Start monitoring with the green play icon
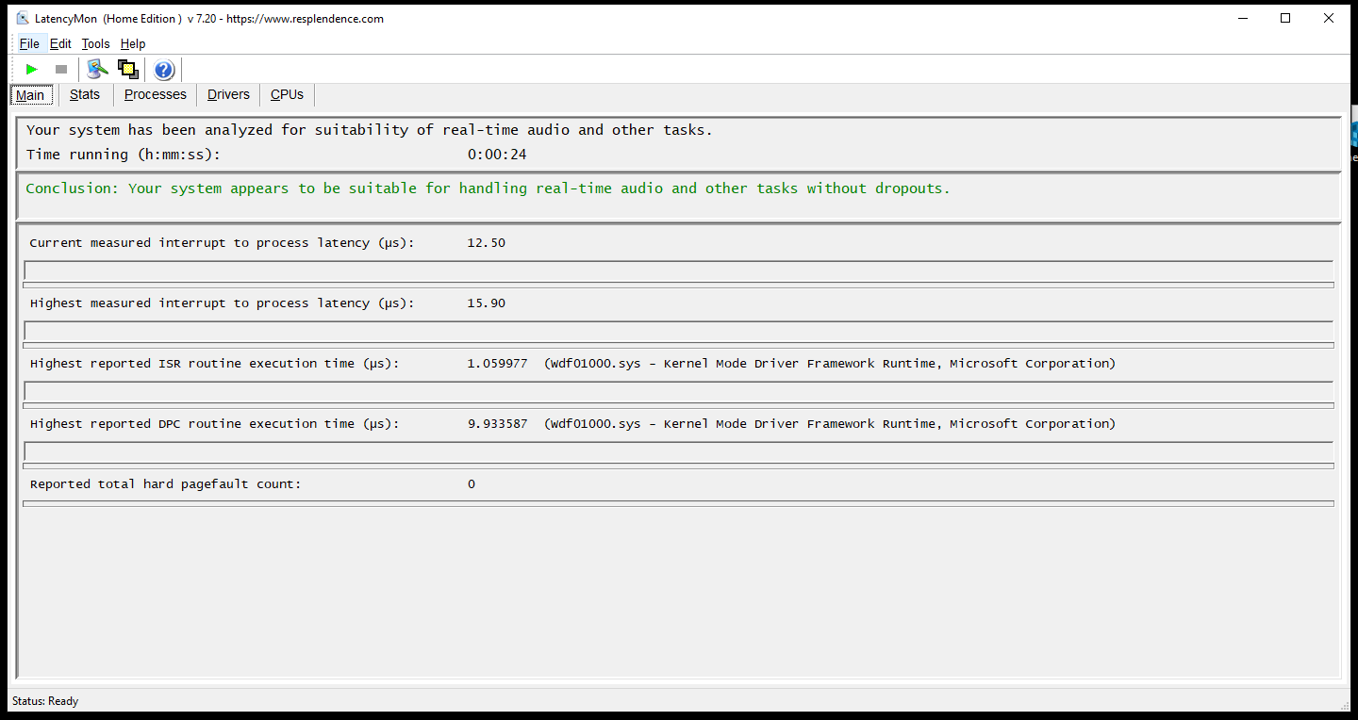Image resolution: width=1358 pixels, height=720 pixels. pos(32,69)
